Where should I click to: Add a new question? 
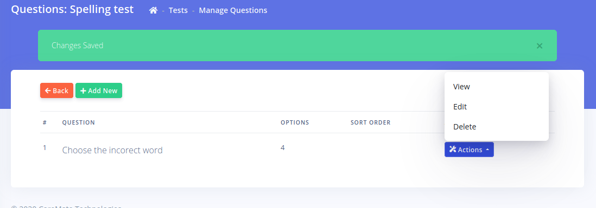pos(99,90)
